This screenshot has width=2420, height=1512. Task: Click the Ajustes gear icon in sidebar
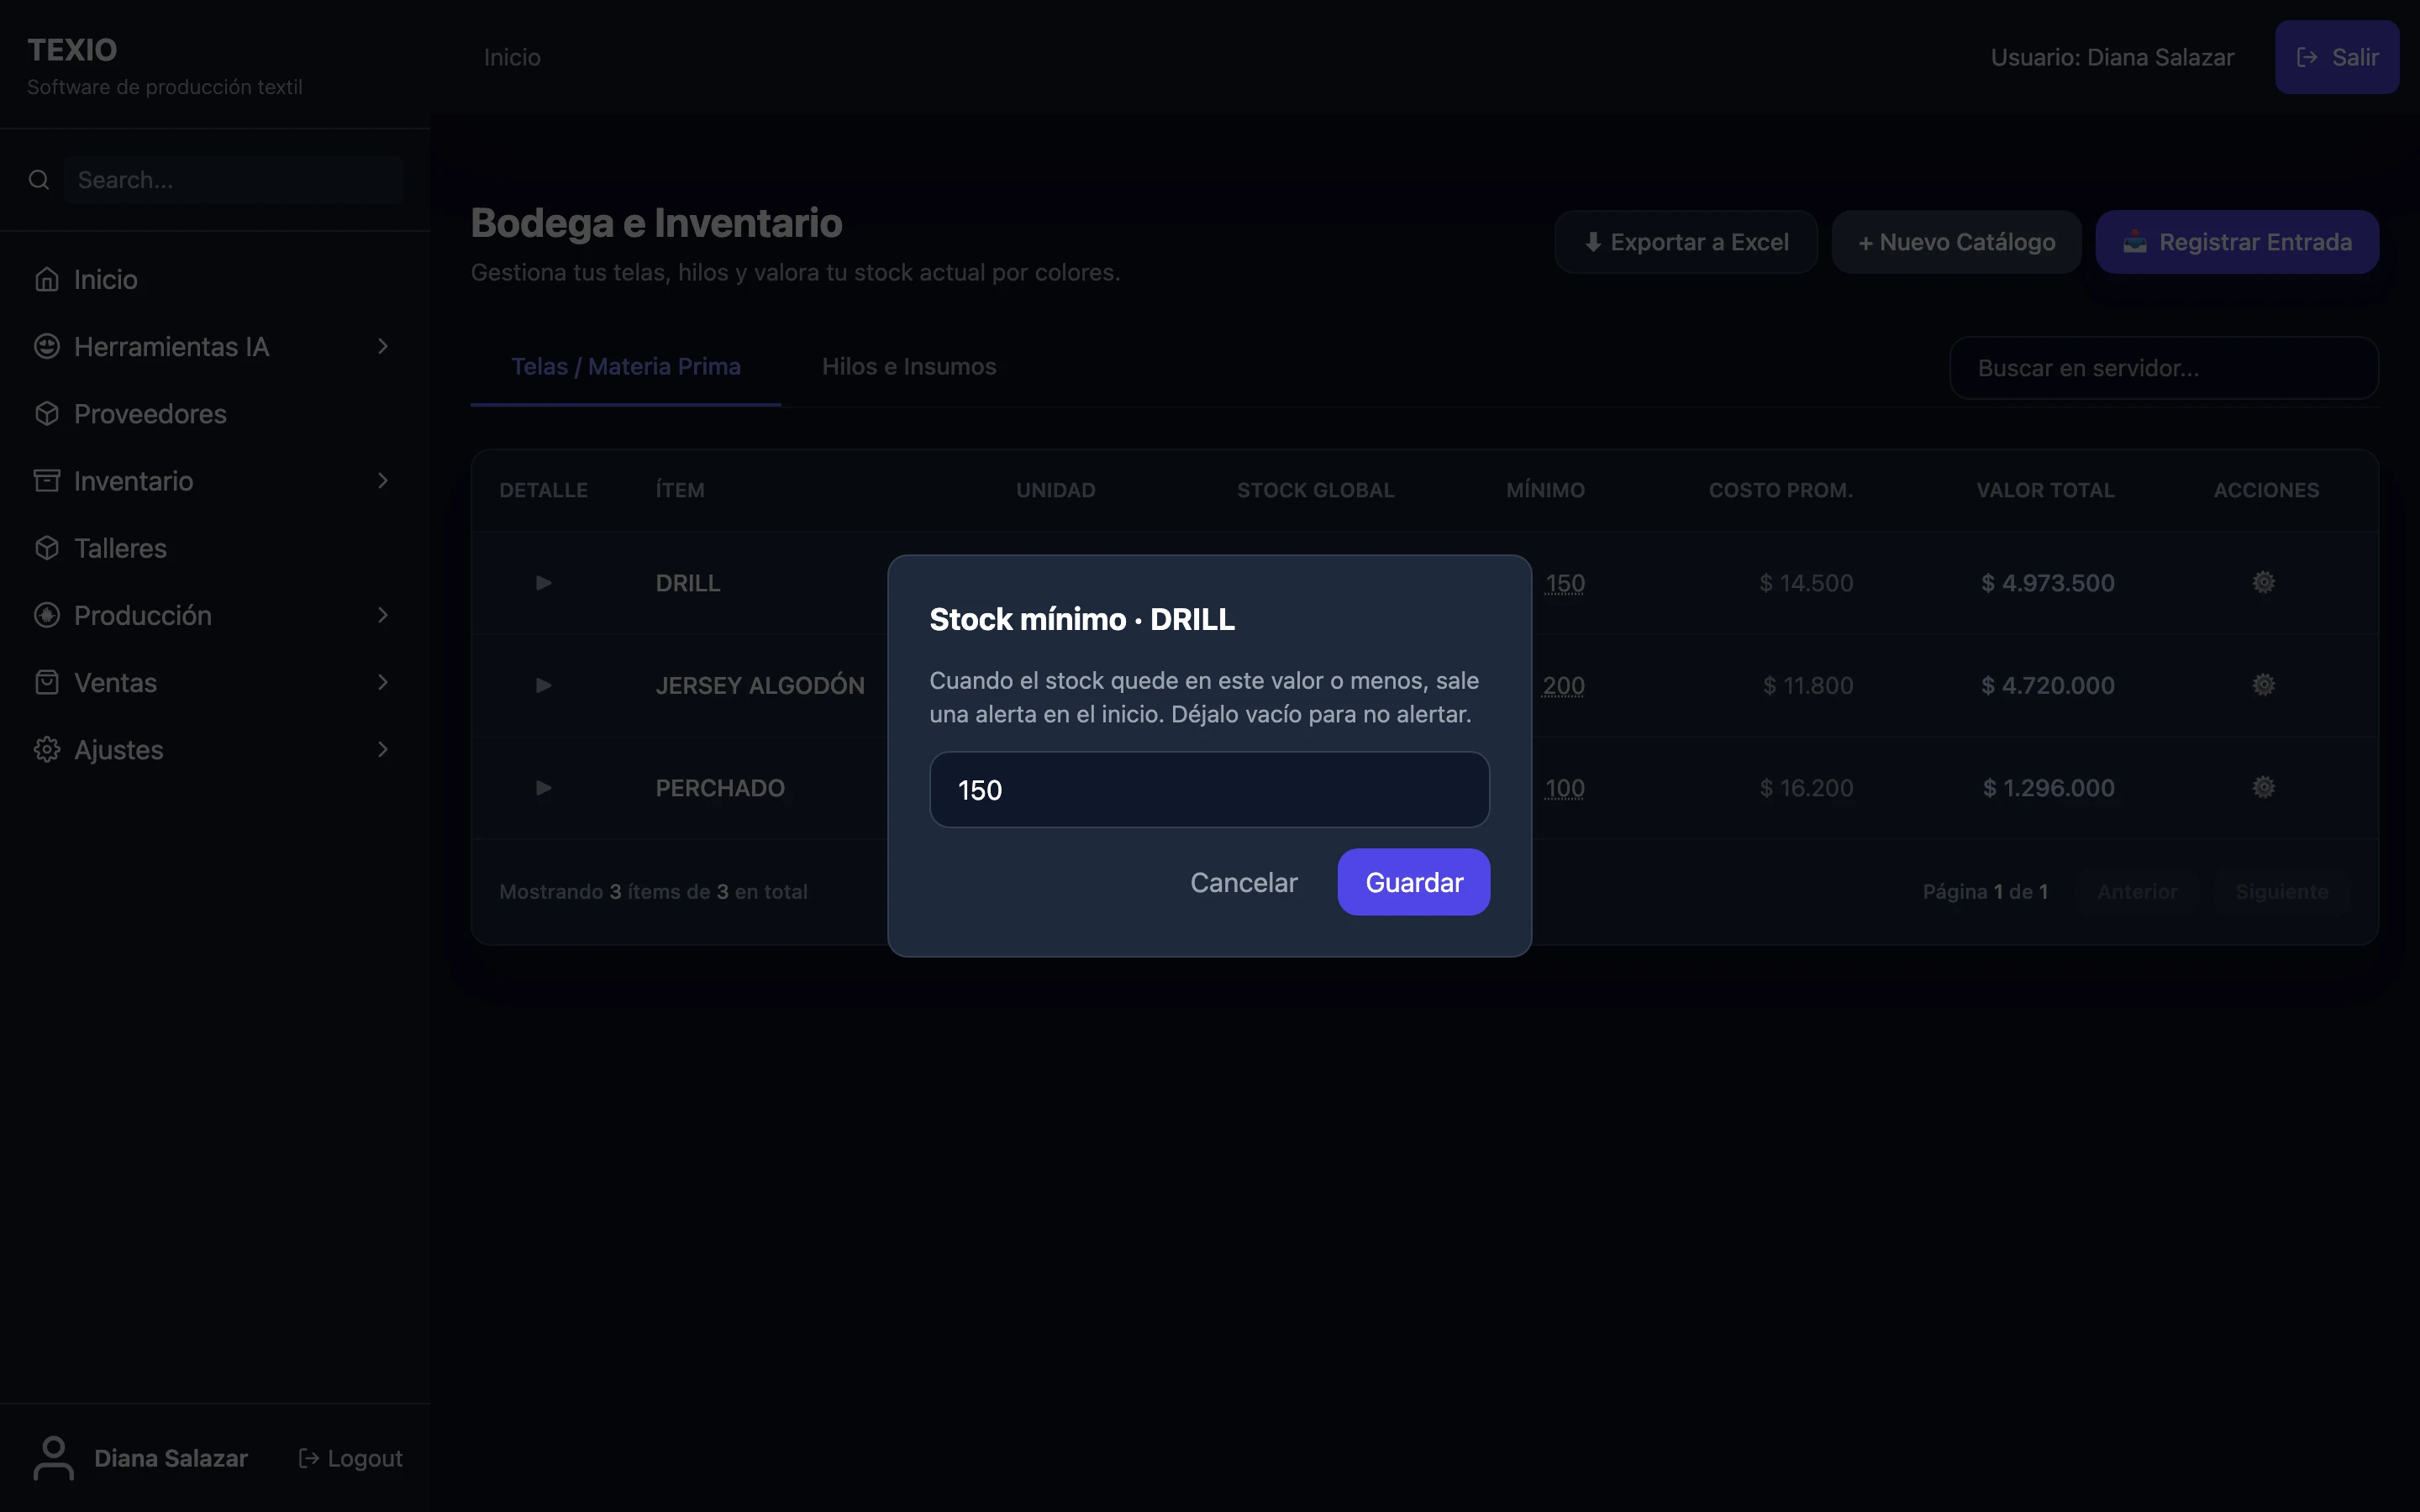click(x=47, y=749)
